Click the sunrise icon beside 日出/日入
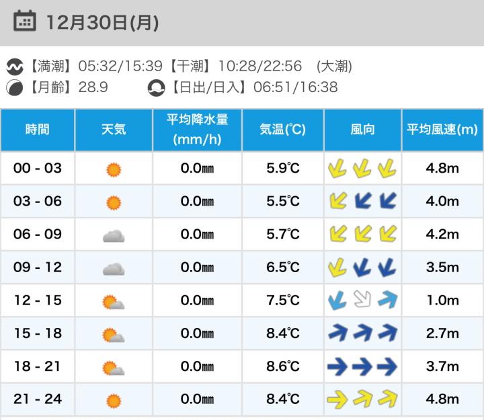The height and width of the screenshot is (420, 484). [157, 87]
